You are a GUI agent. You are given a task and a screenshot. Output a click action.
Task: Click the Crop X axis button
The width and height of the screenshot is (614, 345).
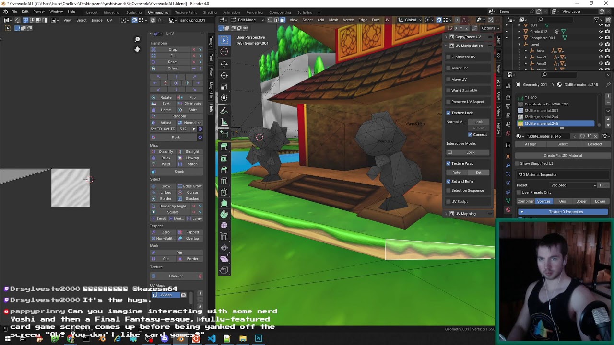[x=194, y=49]
